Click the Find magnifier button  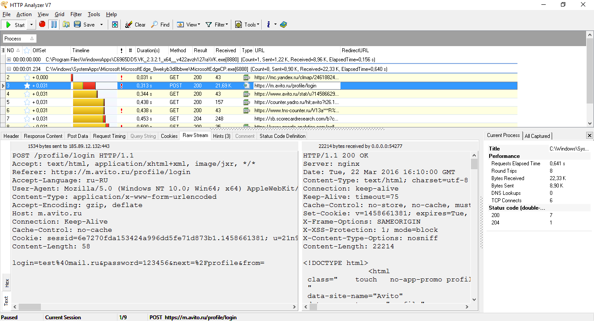tap(160, 25)
